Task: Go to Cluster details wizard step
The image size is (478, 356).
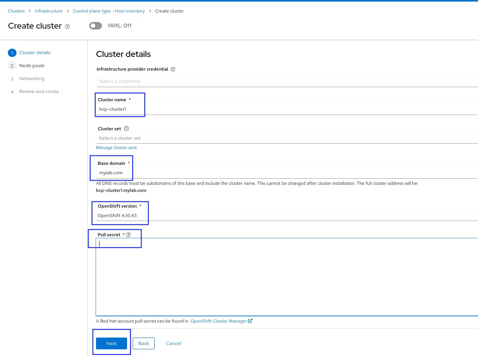Action: [x=30, y=53]
